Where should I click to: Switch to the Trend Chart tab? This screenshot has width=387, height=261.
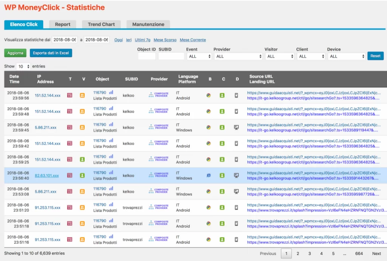(x=101, y=24)
